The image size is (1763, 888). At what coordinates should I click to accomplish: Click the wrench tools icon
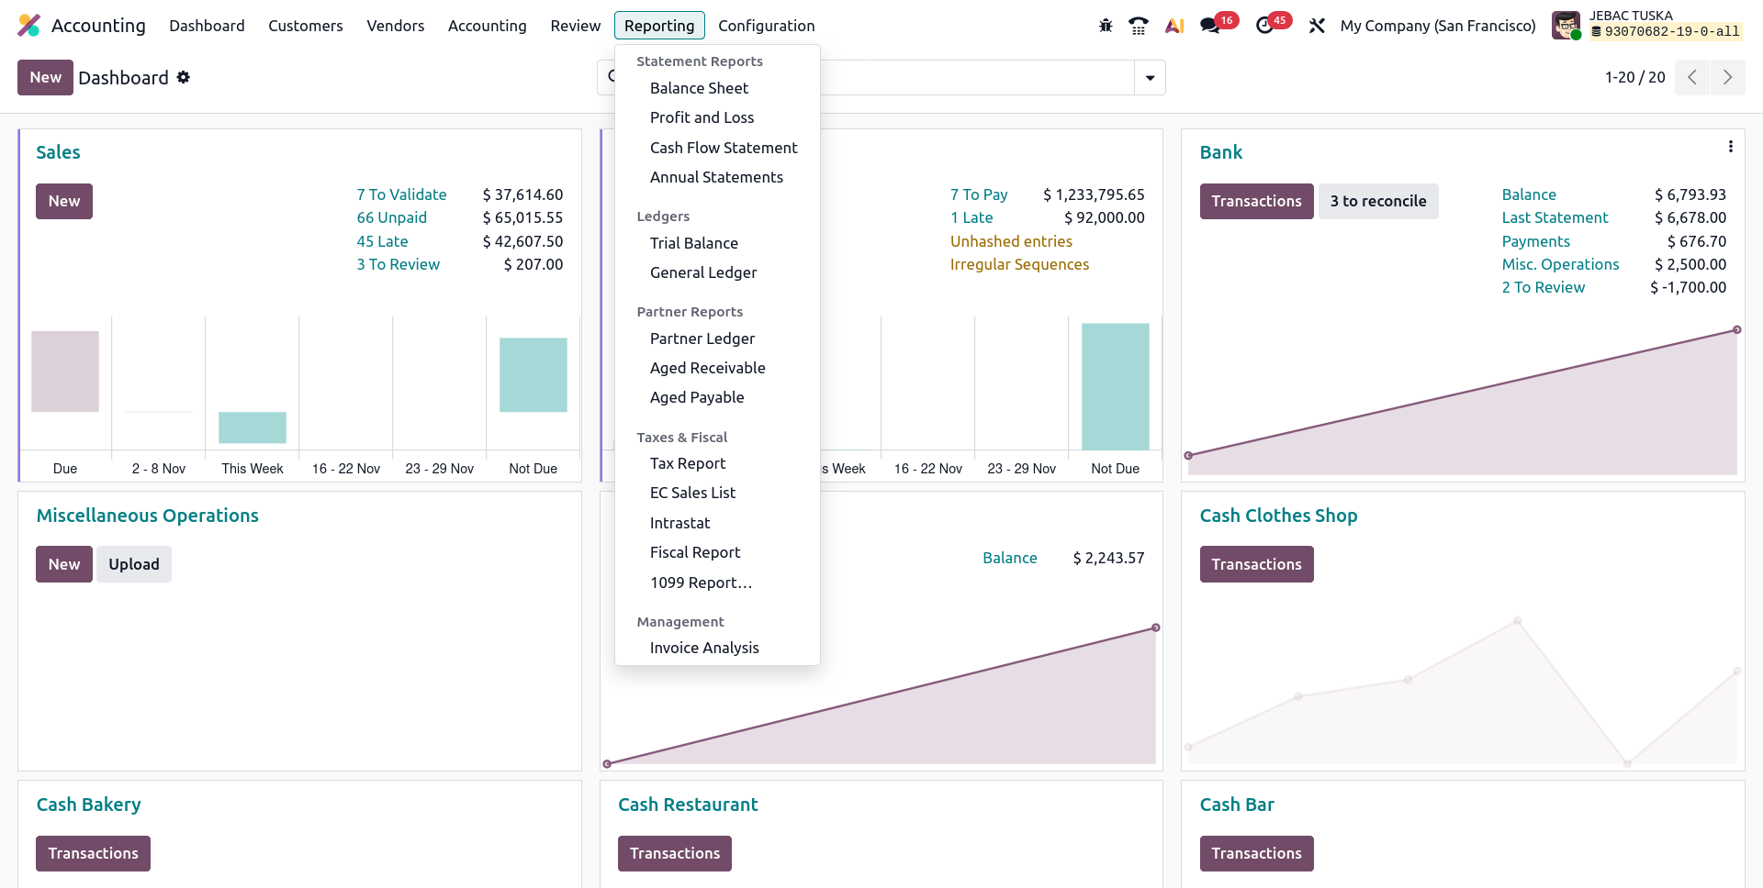1317,26
